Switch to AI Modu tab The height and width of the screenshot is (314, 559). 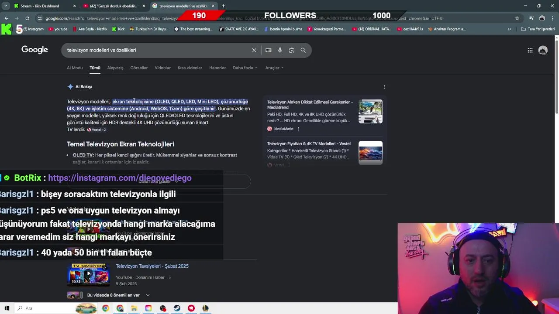pyautogui.click(x=75, y=68)
